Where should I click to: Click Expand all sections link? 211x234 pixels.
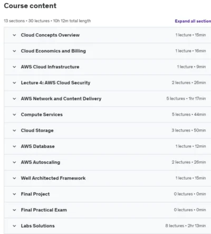[193, 21]
